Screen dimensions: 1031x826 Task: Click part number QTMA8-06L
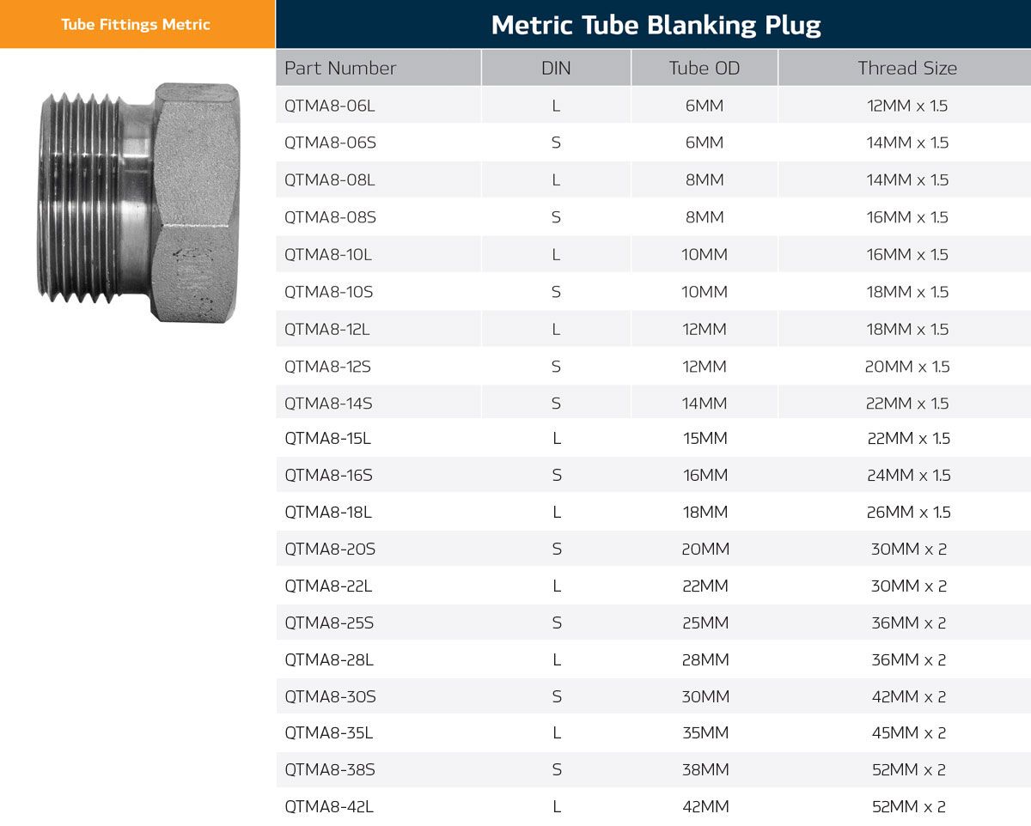click(330, 106)
